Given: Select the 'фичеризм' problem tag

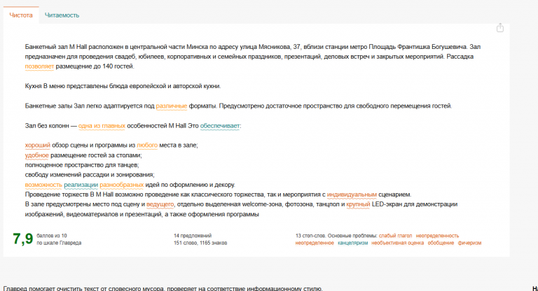Looking at the screenshot, I should [470, 243].
